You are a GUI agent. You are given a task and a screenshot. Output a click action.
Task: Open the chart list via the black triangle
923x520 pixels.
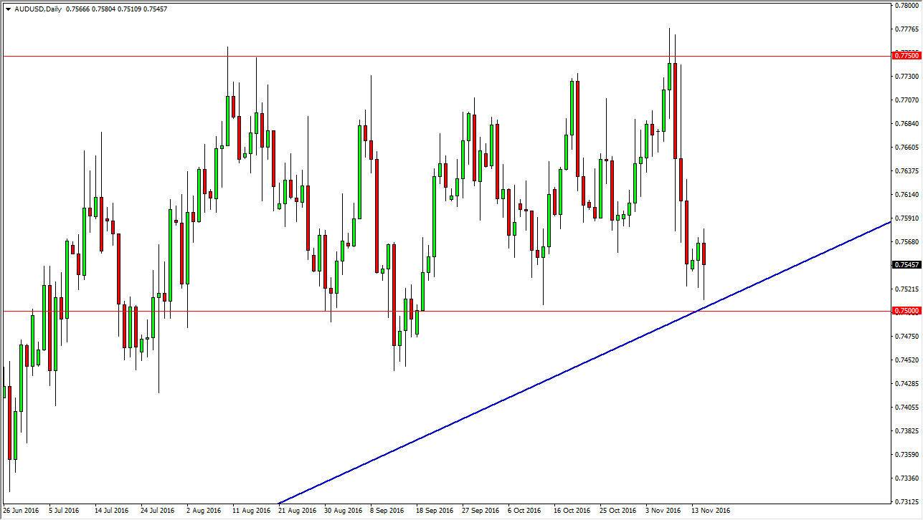coord(8,8)
